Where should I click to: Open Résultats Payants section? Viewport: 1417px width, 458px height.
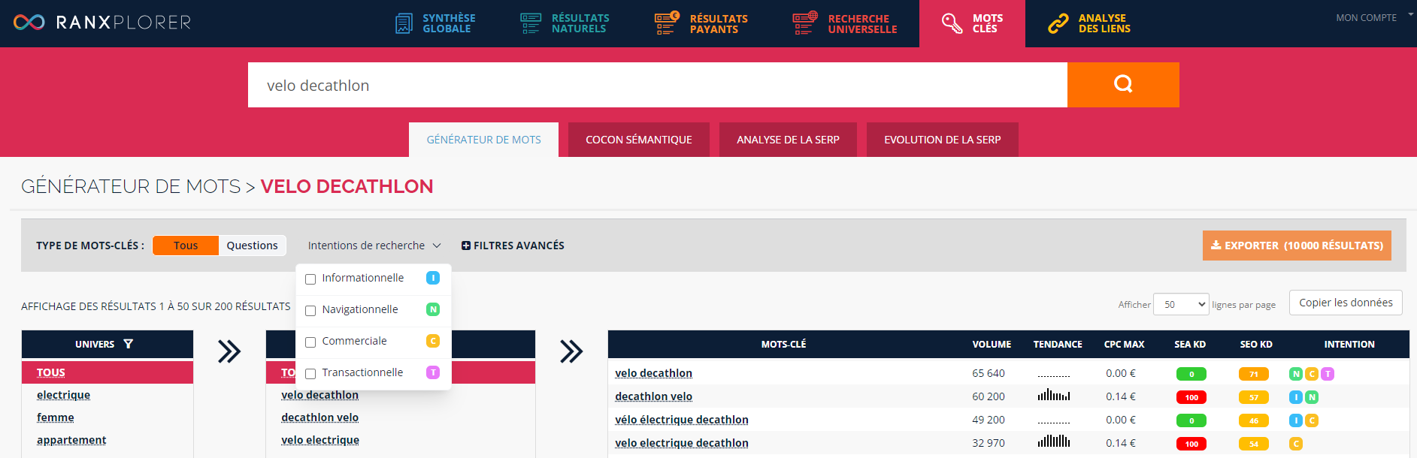701,23
